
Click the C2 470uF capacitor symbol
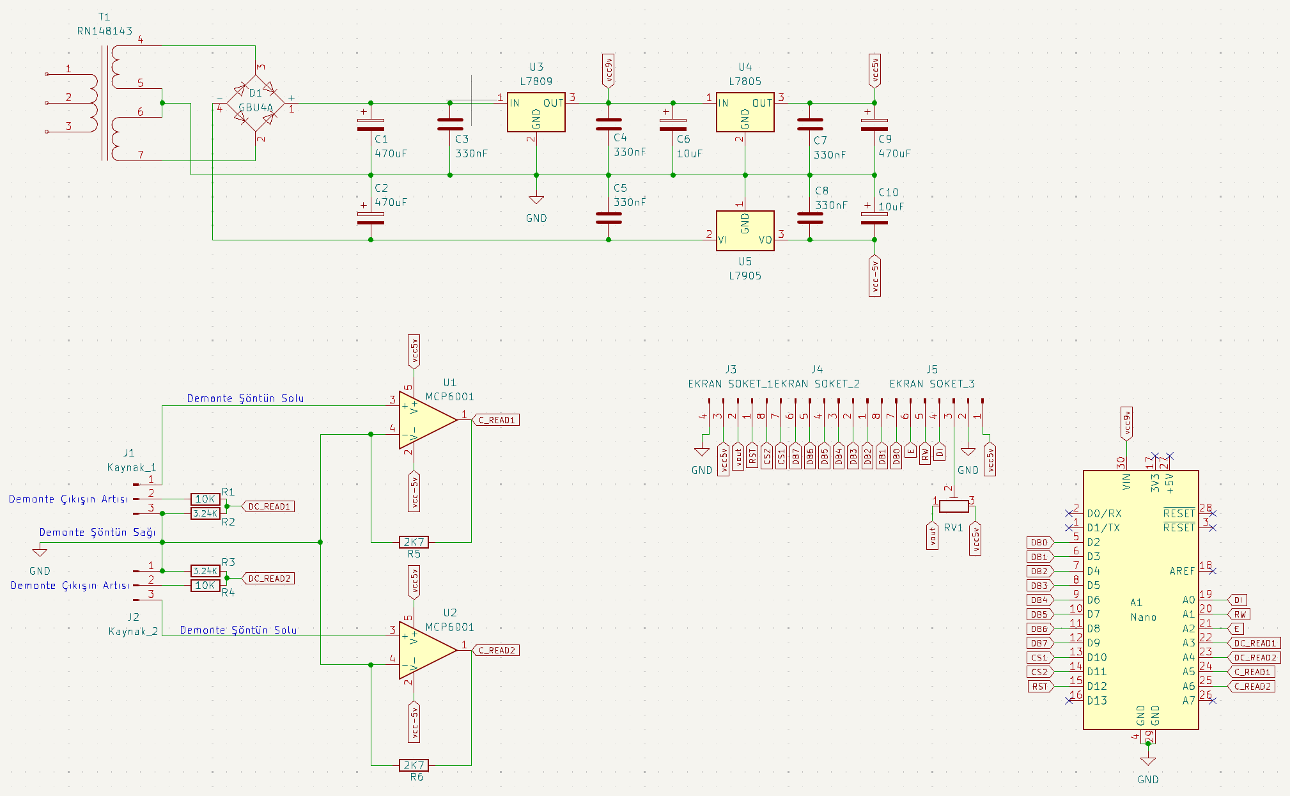tap(371, 219)
